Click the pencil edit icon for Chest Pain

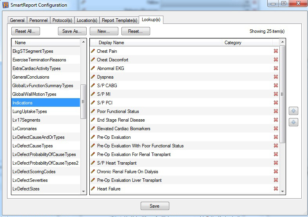[93, 51]
